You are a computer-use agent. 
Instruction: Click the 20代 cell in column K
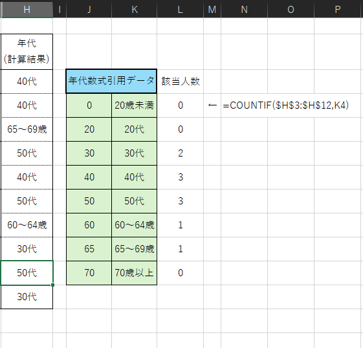point(135,129)
